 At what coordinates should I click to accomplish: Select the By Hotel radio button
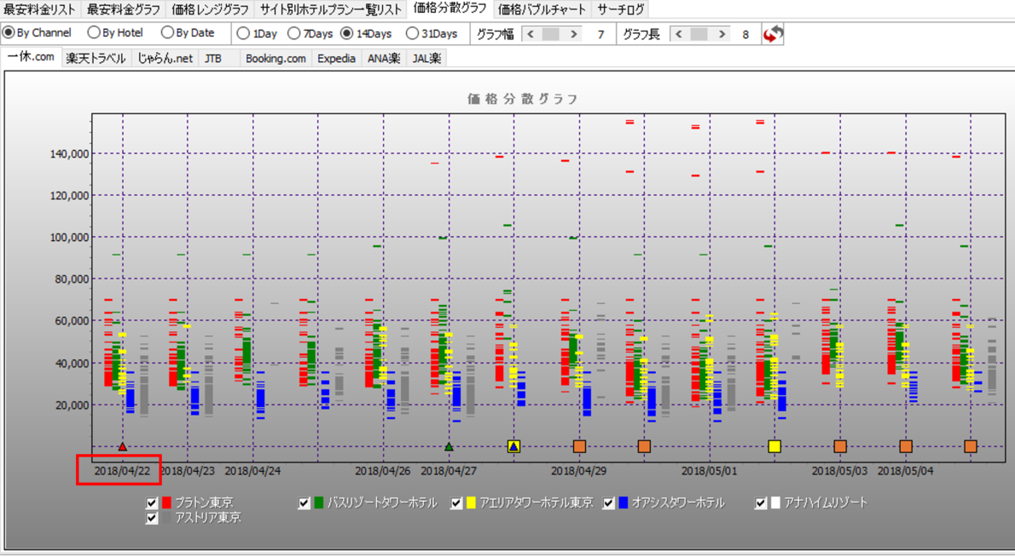tap(94, 33)
